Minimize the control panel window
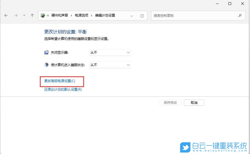The image size is (250, 154). click(x=217, y=4)
